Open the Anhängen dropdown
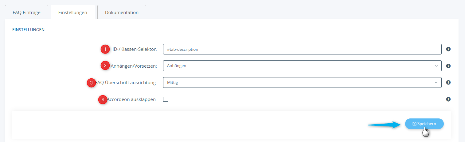 pyautogui.click(x=302, y=65)
